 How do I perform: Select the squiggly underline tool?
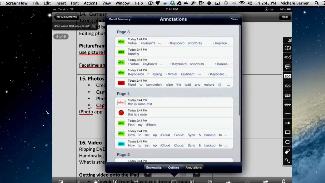coord(287,95)
